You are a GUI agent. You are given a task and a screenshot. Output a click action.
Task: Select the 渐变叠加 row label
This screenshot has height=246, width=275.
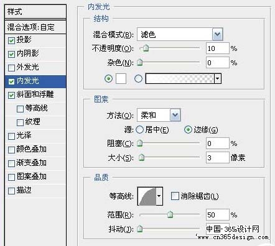pyautogui.click(x=32, y=163)
